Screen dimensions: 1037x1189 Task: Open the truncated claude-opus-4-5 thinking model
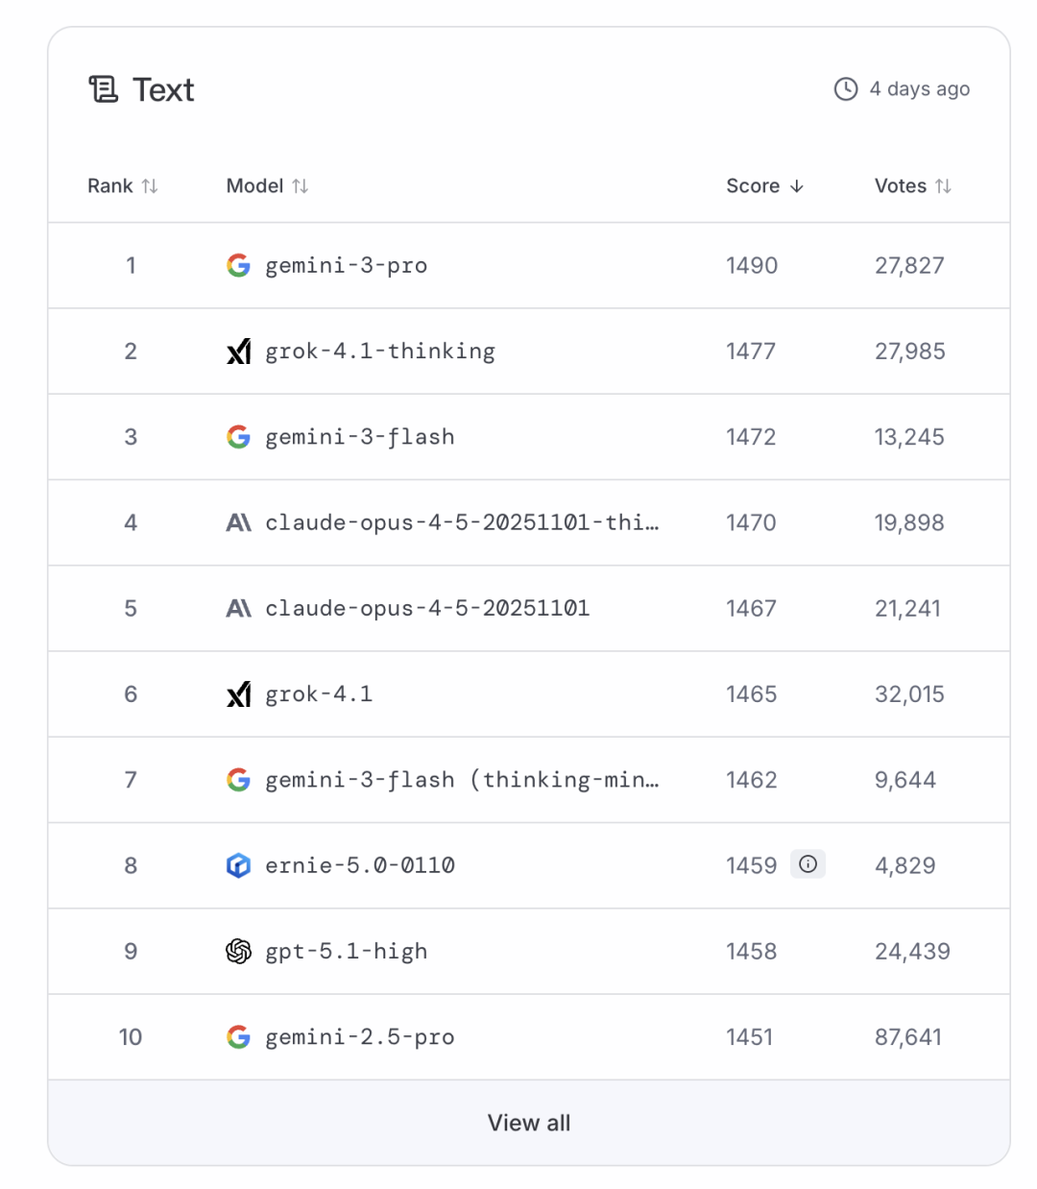(x=461, y=523)
